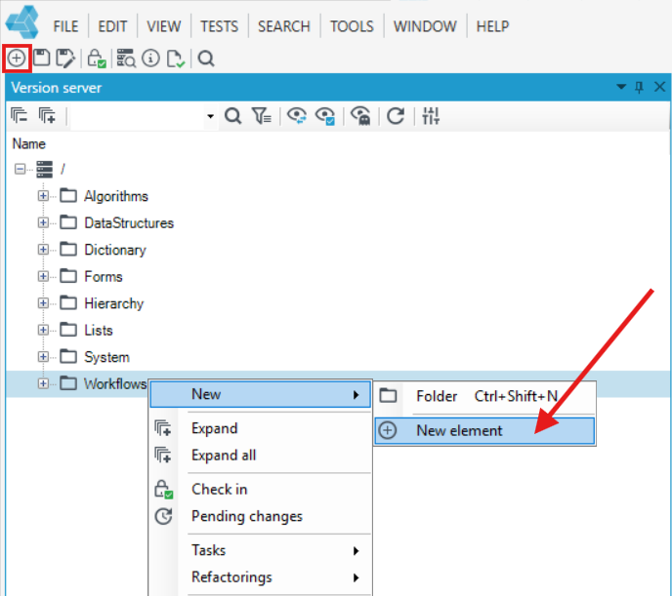Expand the Lists folder
This screenshot has width=672, height=596.
pyautogui.click(x=43, y=330)
